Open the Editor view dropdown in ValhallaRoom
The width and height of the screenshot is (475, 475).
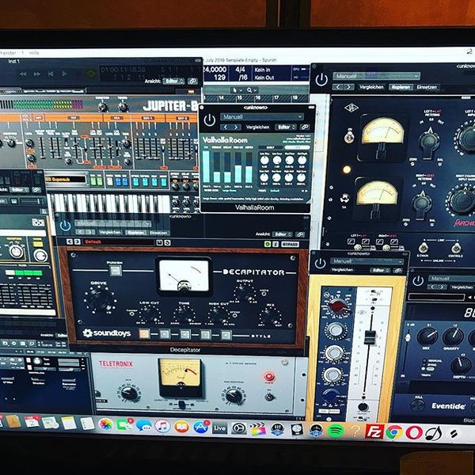286,127
